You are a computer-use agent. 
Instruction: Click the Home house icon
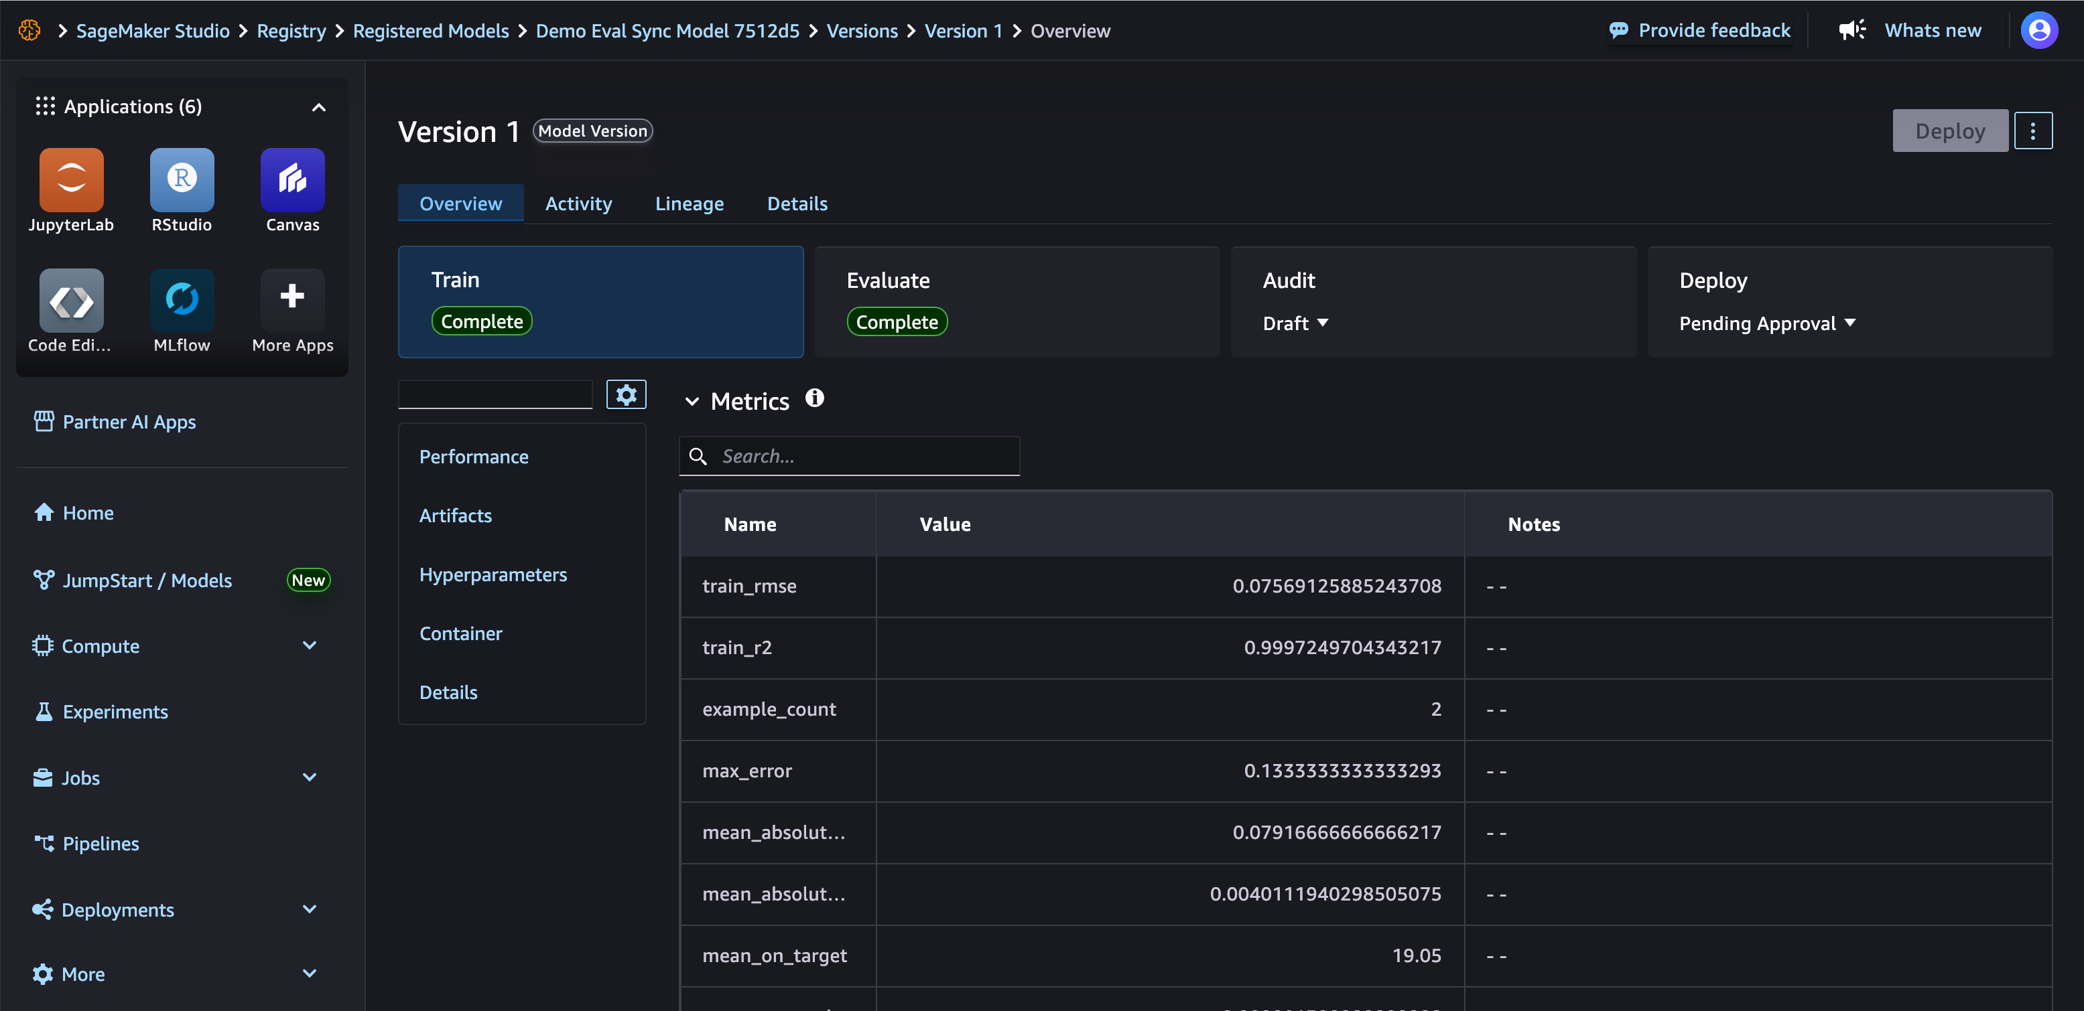[x=44, y=512]
